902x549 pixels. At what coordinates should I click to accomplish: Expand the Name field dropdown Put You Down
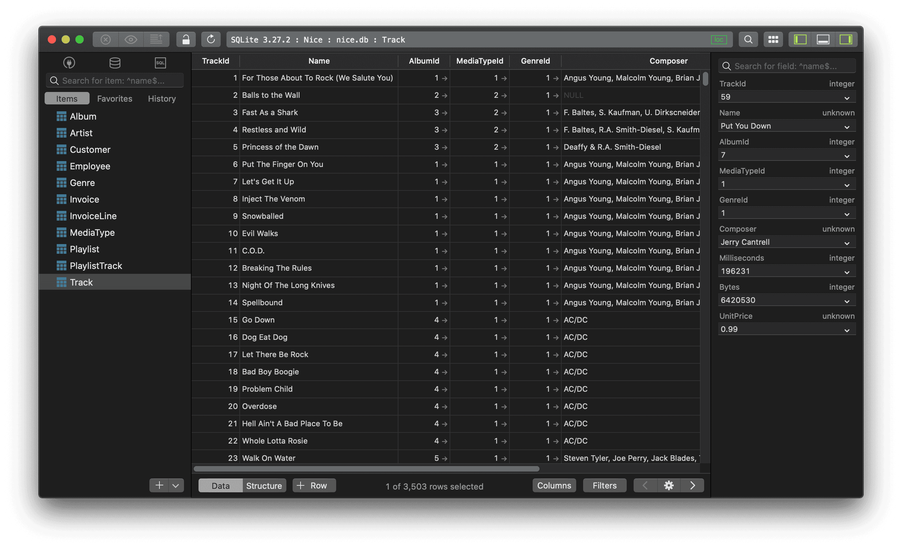tap(847, 127)
